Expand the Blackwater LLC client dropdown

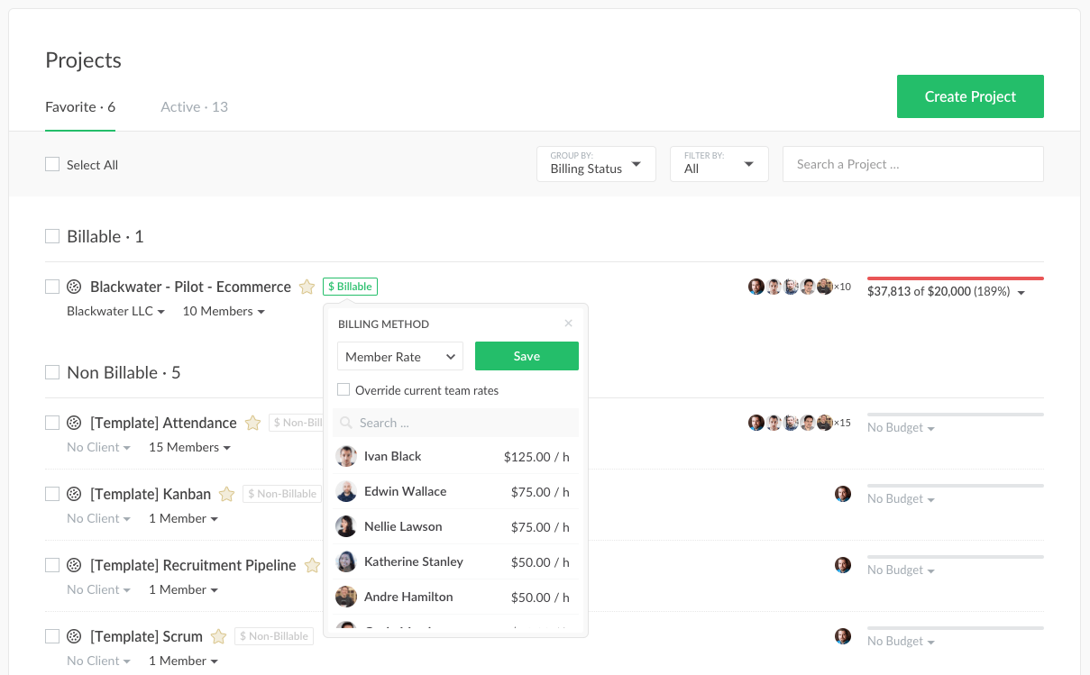(115, 312)
